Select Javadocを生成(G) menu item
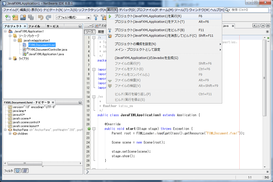 tap(164, 58)
